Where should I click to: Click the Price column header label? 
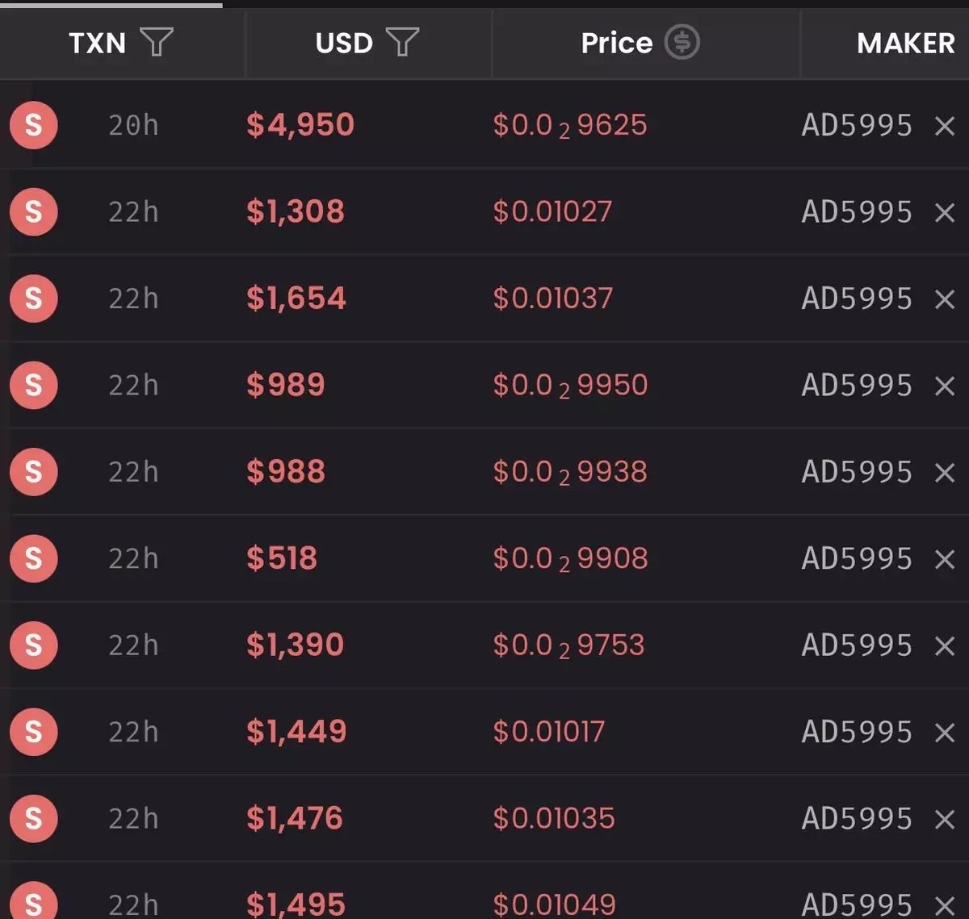pos(616,43)
